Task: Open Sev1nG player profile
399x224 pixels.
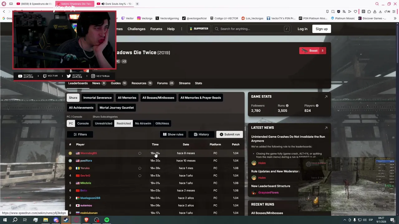Action: pyautogui.click(x=85, y=175)
